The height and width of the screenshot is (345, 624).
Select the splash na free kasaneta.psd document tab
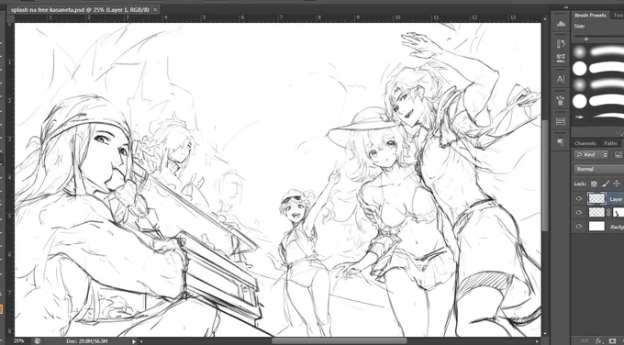coord(80,9)
